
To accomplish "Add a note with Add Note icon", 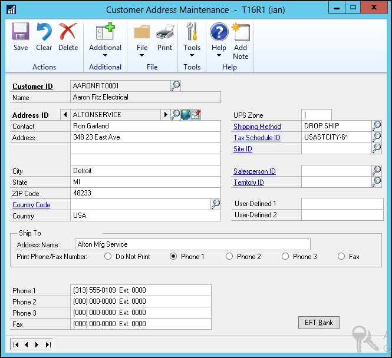I will coord(241,32).
